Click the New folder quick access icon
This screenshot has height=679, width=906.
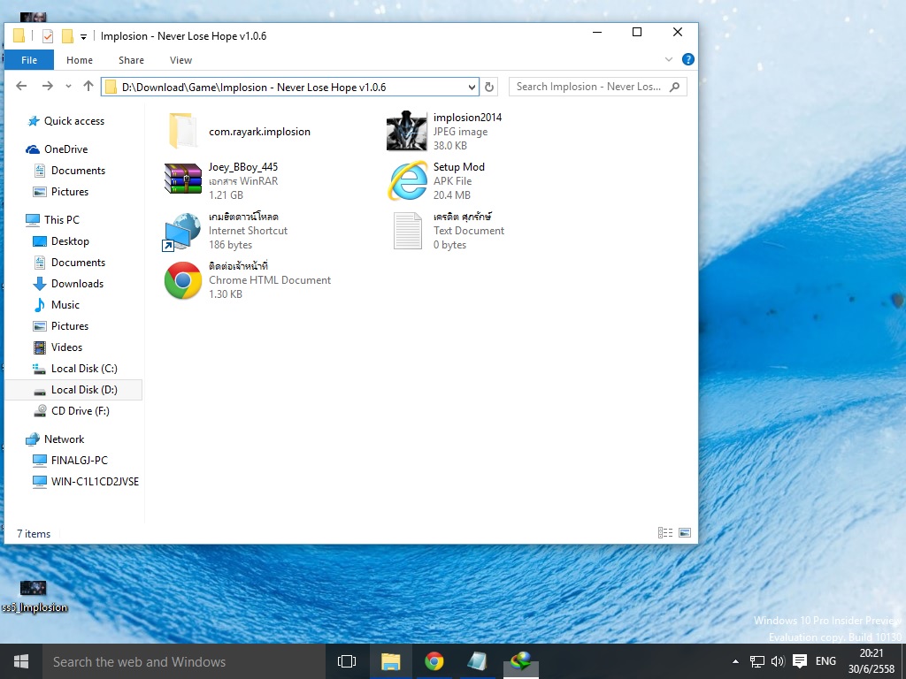click(67, 36)
